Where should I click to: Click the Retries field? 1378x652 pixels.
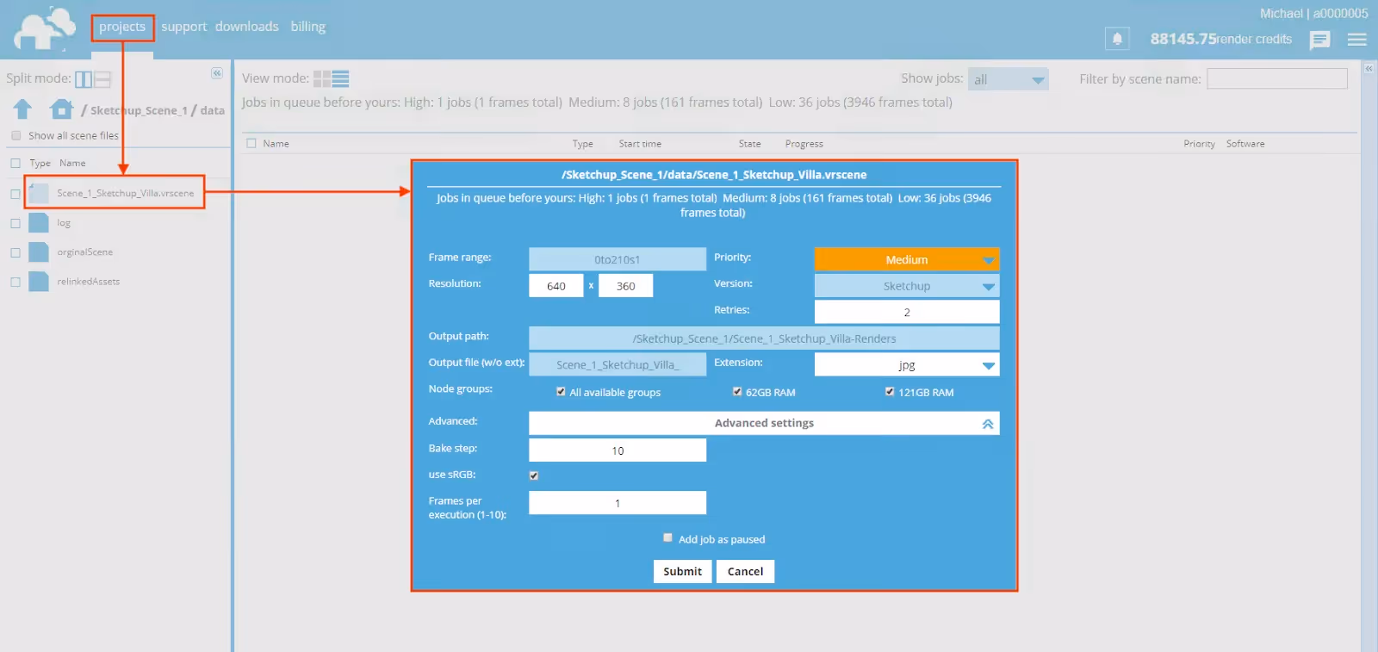tap(907, 312)
